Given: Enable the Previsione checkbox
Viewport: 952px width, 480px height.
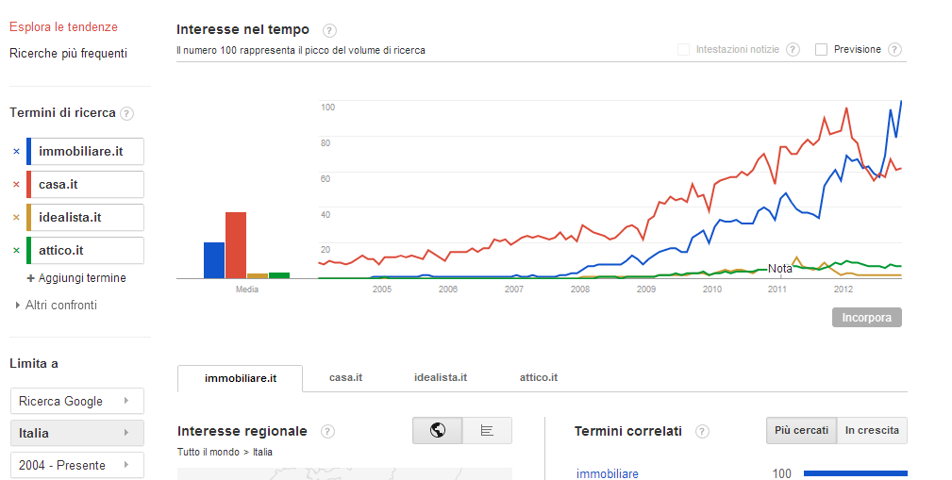Looking at the screenshot, I should (x=821, y=49).
